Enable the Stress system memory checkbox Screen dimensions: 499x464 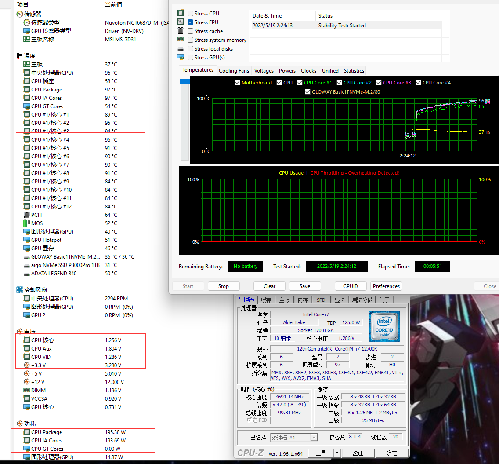click(x=190, y=40)
